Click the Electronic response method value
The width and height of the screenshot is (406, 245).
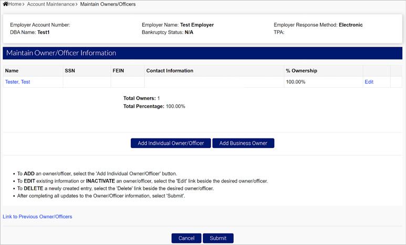(x=350, y=25)
